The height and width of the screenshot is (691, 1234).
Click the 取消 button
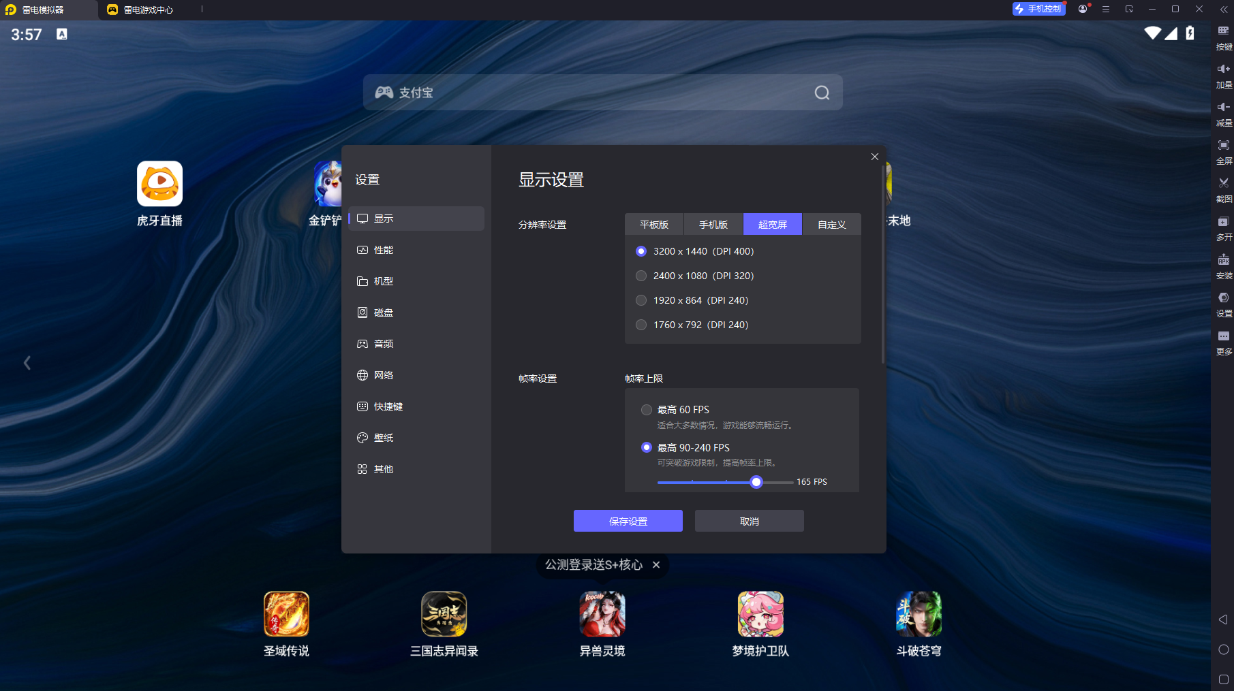pyautogui.click(x=750, y=521)
